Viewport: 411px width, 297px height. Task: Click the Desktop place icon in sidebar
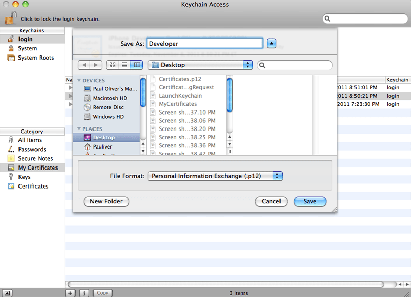(87, 137)
